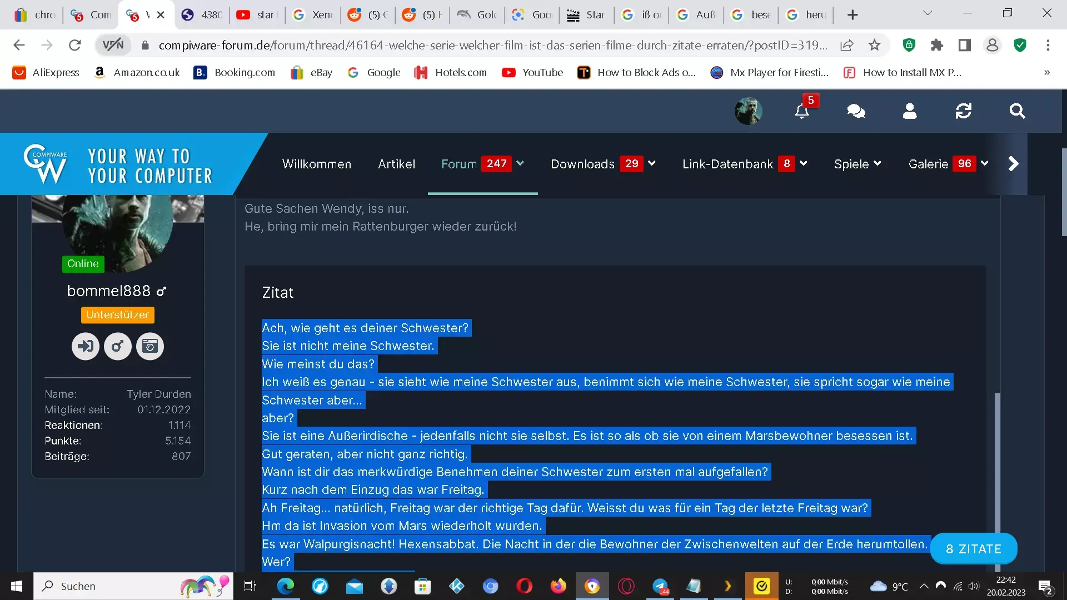Expand the Spiele menu dropdown arrow
Viewport: 1067px width, 600px height.
(x=877, y=163)
